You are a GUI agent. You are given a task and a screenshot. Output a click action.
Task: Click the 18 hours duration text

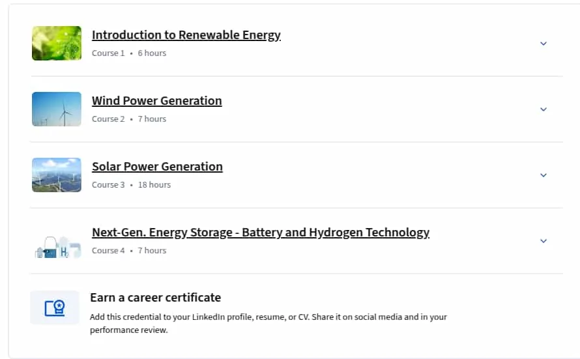tap(154, 185)
